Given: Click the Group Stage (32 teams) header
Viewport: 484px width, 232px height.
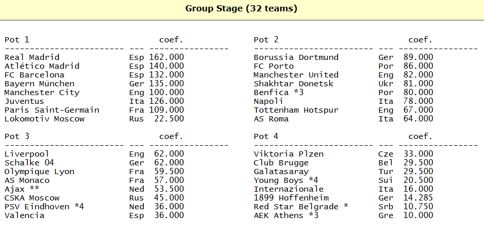Looking at the screenshot, I should [241, 9].
